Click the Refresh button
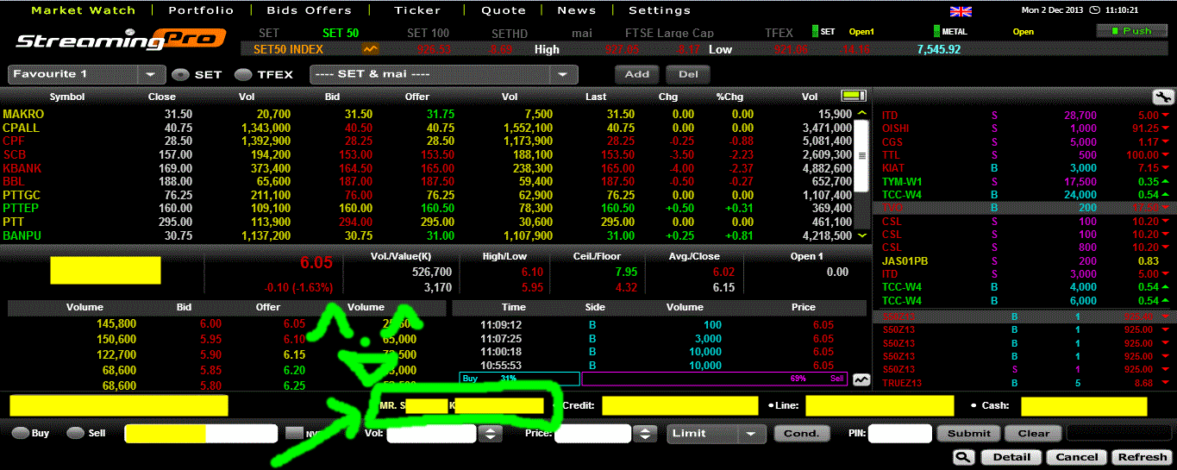Screen dimensions: 1177x470 click(x=1142, y=457)
